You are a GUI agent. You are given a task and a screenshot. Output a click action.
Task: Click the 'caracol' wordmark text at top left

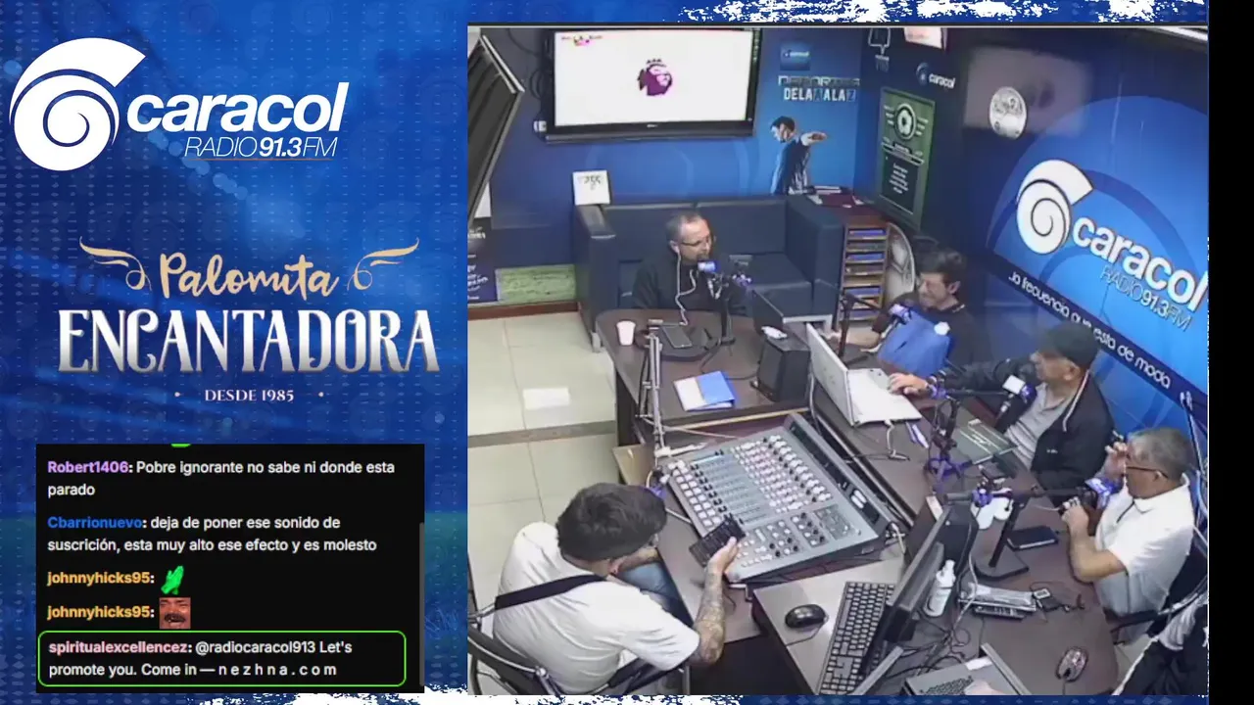tap(237, 109)
